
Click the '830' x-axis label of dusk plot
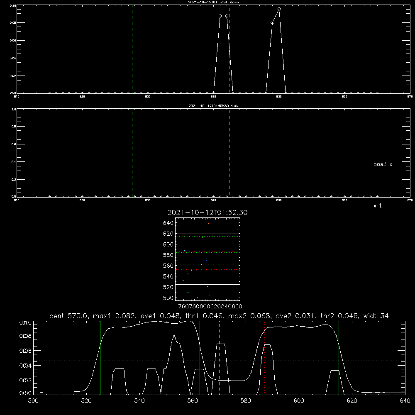pos(148,200)
